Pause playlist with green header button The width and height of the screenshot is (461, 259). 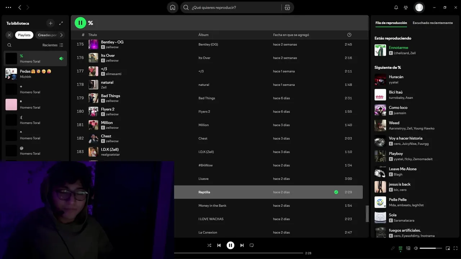tap(80, 23)
